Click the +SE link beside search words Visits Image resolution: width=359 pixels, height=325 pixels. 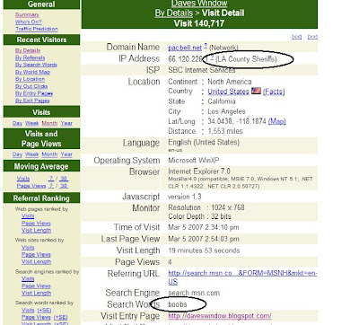[x=44, y=311]
